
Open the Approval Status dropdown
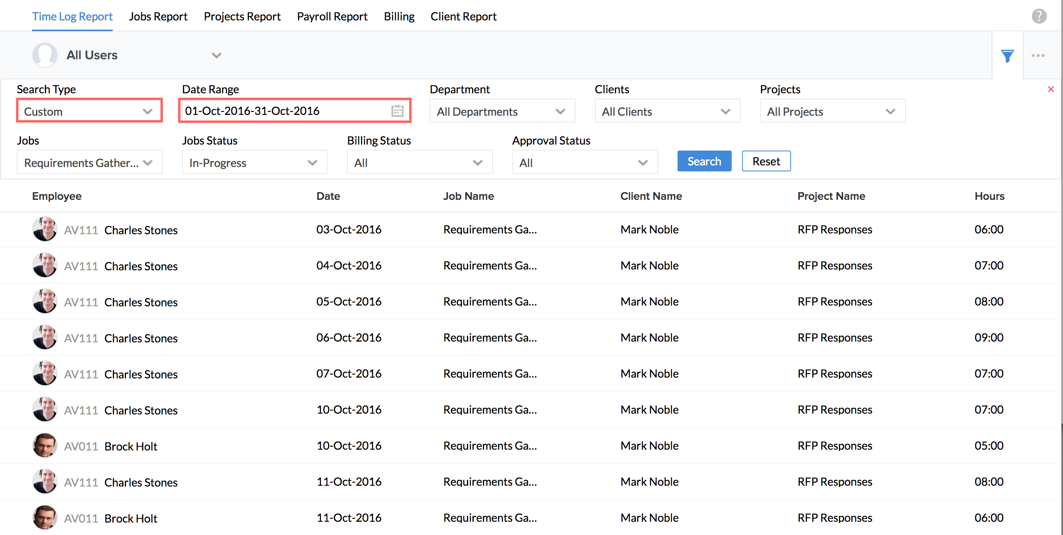pyautogui.click(x=584, y=163)
